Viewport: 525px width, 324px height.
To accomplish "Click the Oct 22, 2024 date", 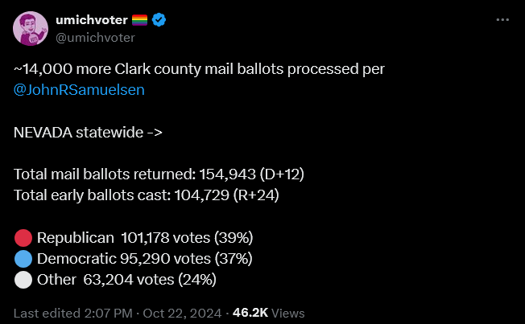I will tap(182, 314).
